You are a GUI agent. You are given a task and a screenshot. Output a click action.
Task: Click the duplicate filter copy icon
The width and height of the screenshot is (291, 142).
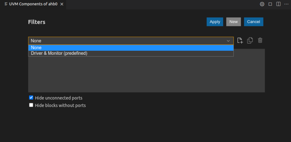coord(250,41)
